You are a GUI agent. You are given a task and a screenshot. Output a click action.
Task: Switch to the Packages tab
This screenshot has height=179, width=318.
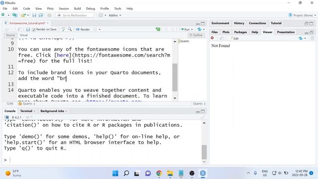point(240,32)
